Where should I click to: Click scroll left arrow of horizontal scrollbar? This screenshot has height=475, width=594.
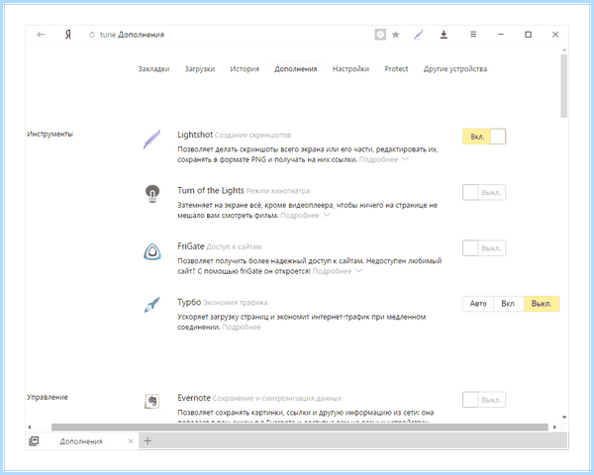(30, 427)
